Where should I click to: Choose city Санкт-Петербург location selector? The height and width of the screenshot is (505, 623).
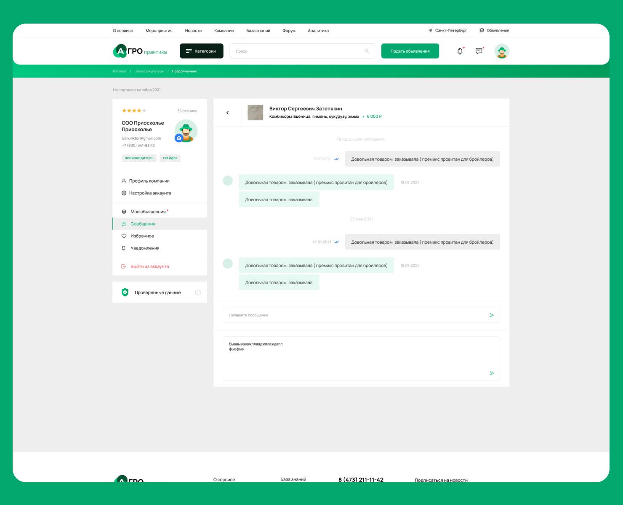(x=447, y=30)
